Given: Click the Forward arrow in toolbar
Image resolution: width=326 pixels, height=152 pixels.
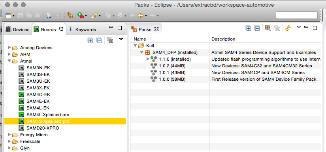Looking at the screenshot, I should [153, 15].
